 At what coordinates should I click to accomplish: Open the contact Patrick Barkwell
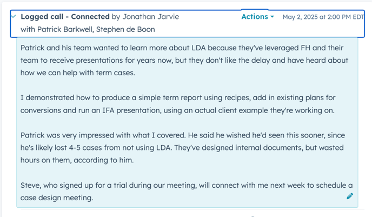[x=65, y=29]
